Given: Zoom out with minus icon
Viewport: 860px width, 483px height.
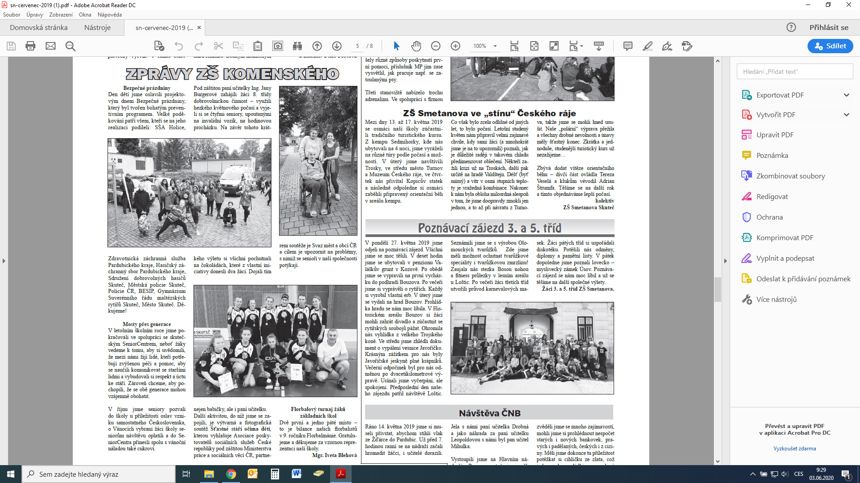Looking at the screenshot, I should (436, 46).
